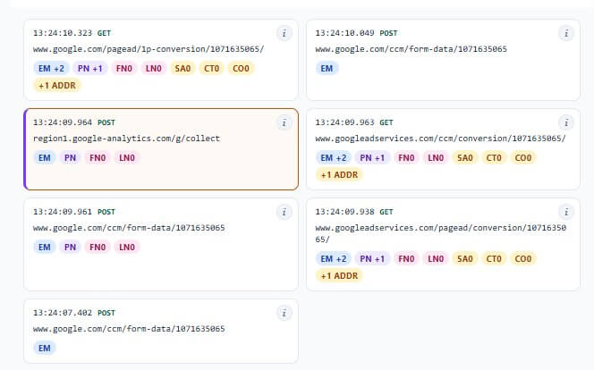Open info icon for 13:24:09.938 GET request
Viewport: 594px width, 370px height.
(x=566, y=212)
